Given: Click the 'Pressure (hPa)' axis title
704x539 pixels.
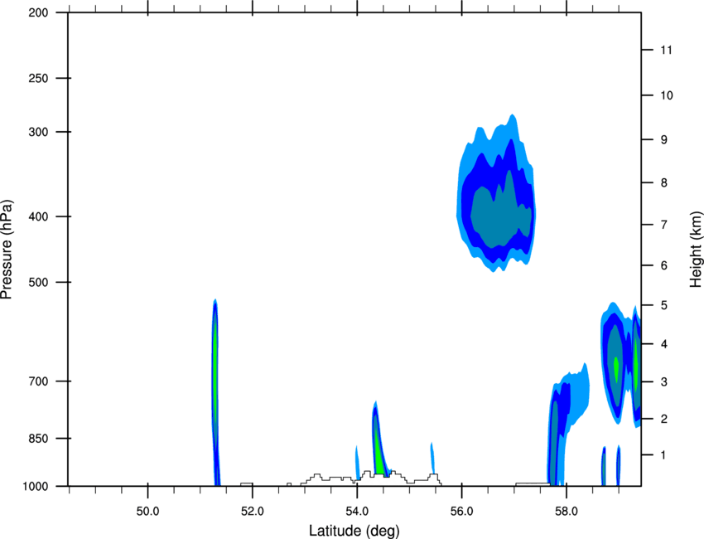Looking at the screenshot, I should click(7, 249).
